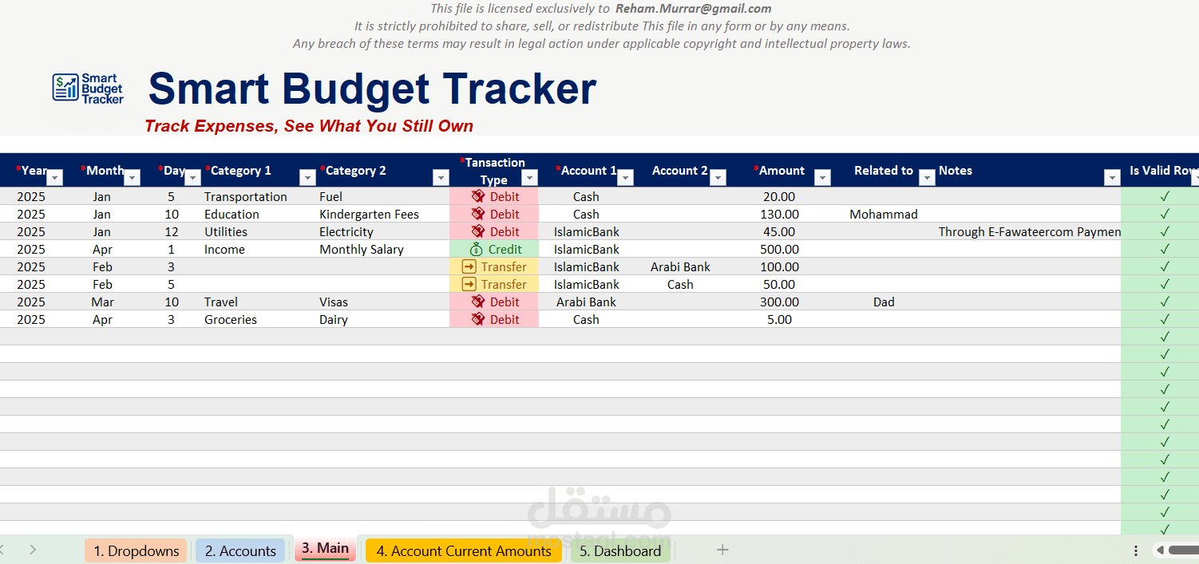
Task: Click the Is Valid Row column header
Action: tap(1161, 170)
